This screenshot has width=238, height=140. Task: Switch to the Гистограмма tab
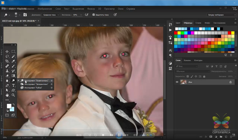[x=219, y=23]
